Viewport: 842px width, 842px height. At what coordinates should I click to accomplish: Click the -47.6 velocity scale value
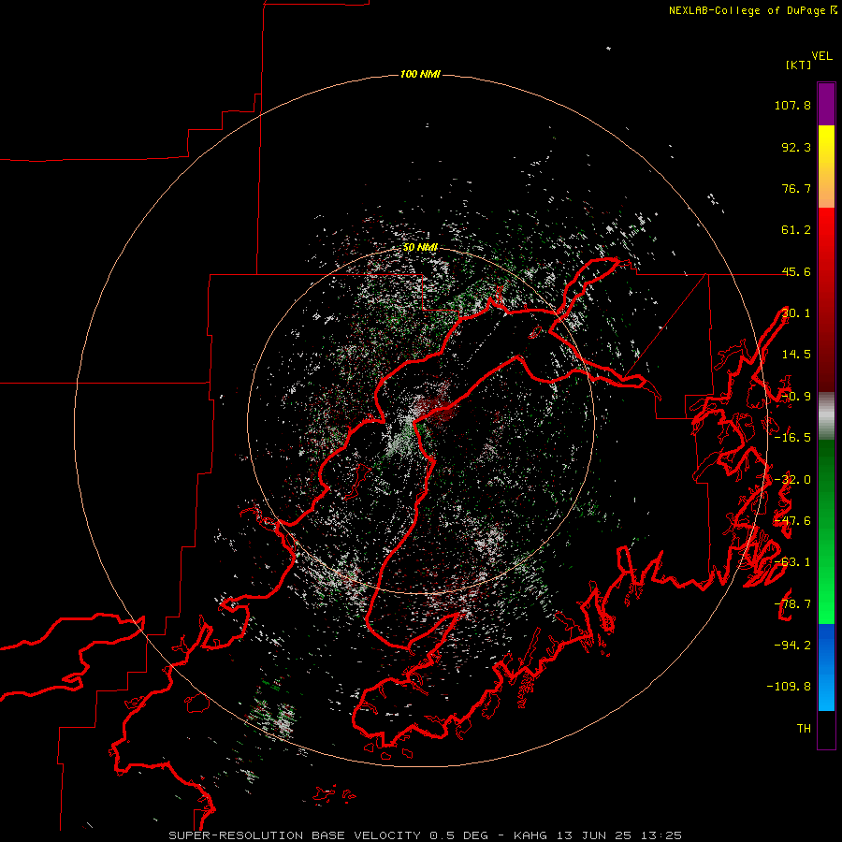792,521
